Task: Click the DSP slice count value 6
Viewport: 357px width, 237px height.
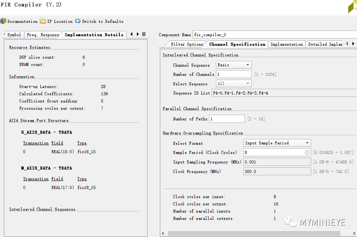Action: [x=84, y=57]
